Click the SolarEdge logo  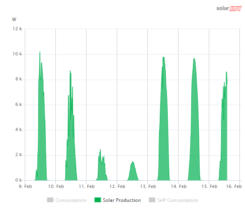[x=229, y=8]
